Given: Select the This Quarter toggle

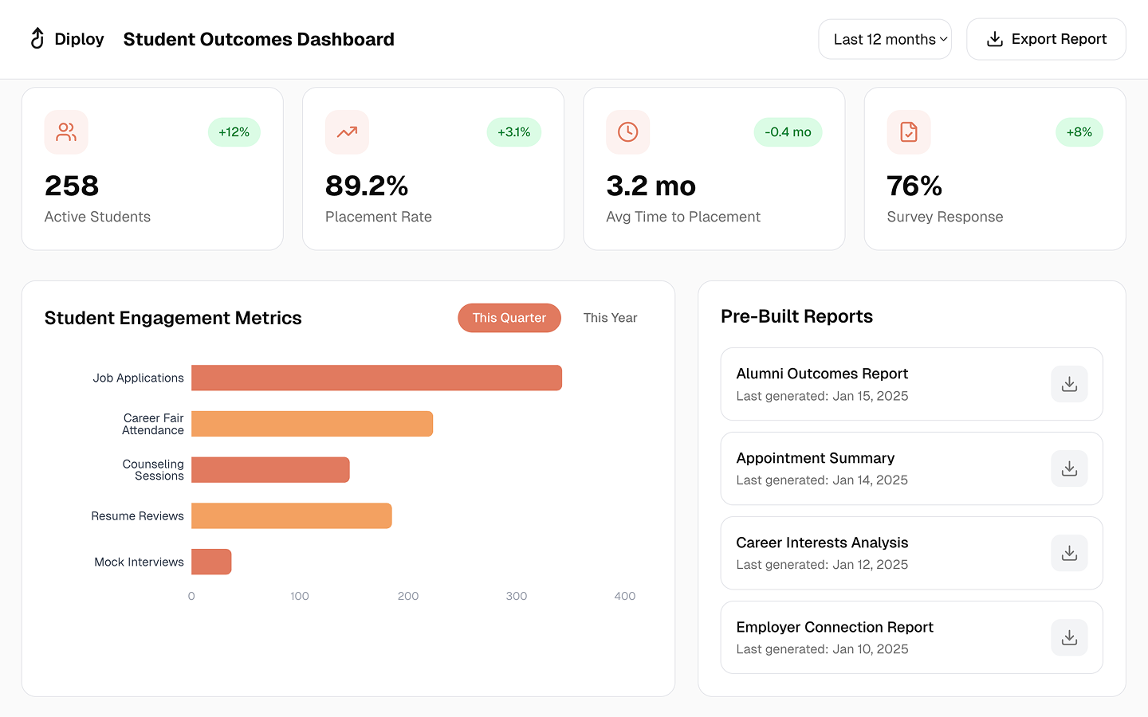Looking at the screenshot, I should 509,318.
